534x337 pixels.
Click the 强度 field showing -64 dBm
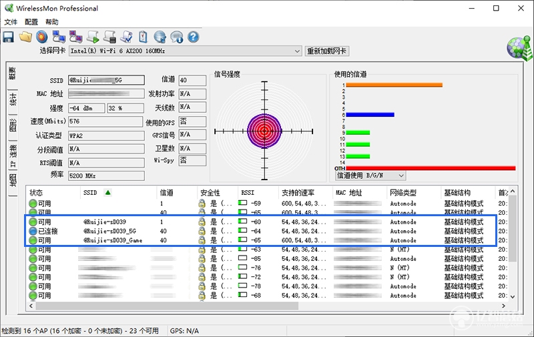pyautogui.click(x=87, y=108)
